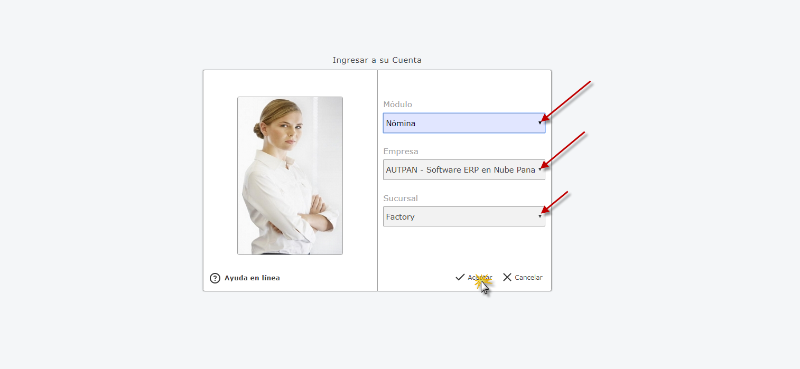Click the X icon beside Cancelar
800x369 pixels.
click(x=507, y=277)
